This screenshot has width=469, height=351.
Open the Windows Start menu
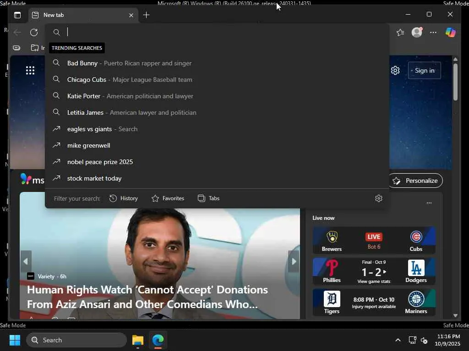pos(15,340)
